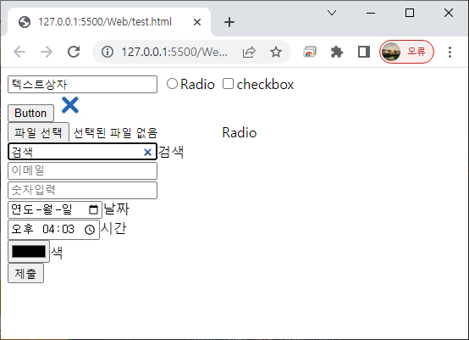Click the colorful extension icon next to bookmark star
469x340 pixels.
[x=310, y=52]
